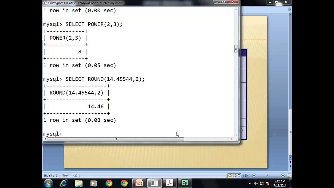Click the console horizontal scrollbar thumb
334x188 pixels.
click(x=116, y=139)
